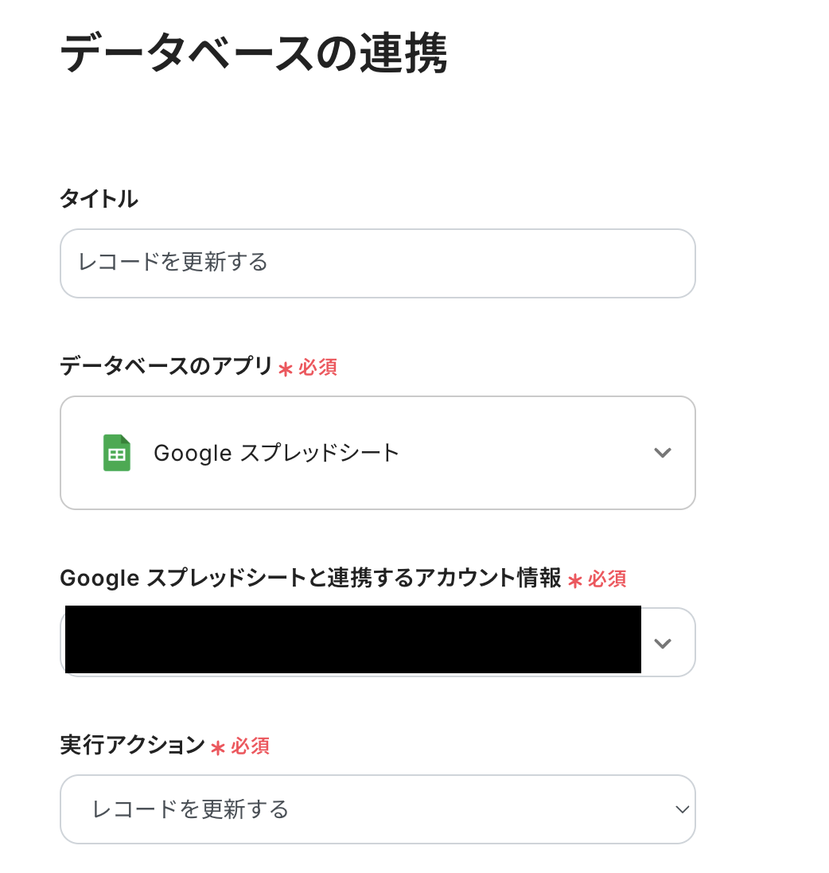Image resolution: width=829 pixels, height=873 pixels.
Task: Select the Google スプレッドシート text in app selector
Action: (x=276, y=453)
